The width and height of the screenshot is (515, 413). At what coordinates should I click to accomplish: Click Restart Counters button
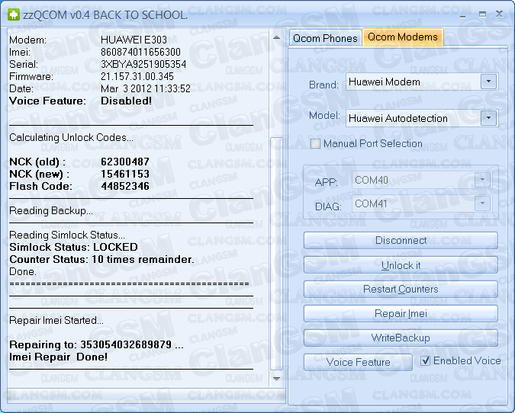pyautogui.click(x=401, y=289)
